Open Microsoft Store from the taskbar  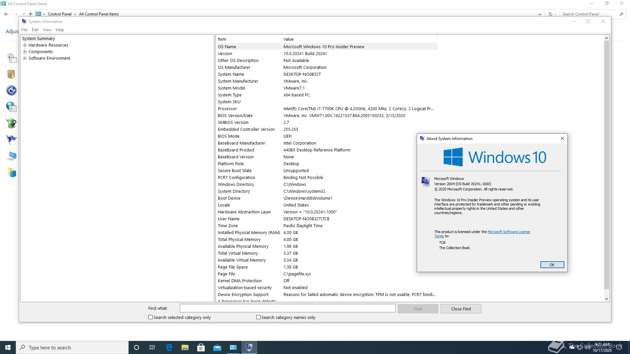point(201,347)
